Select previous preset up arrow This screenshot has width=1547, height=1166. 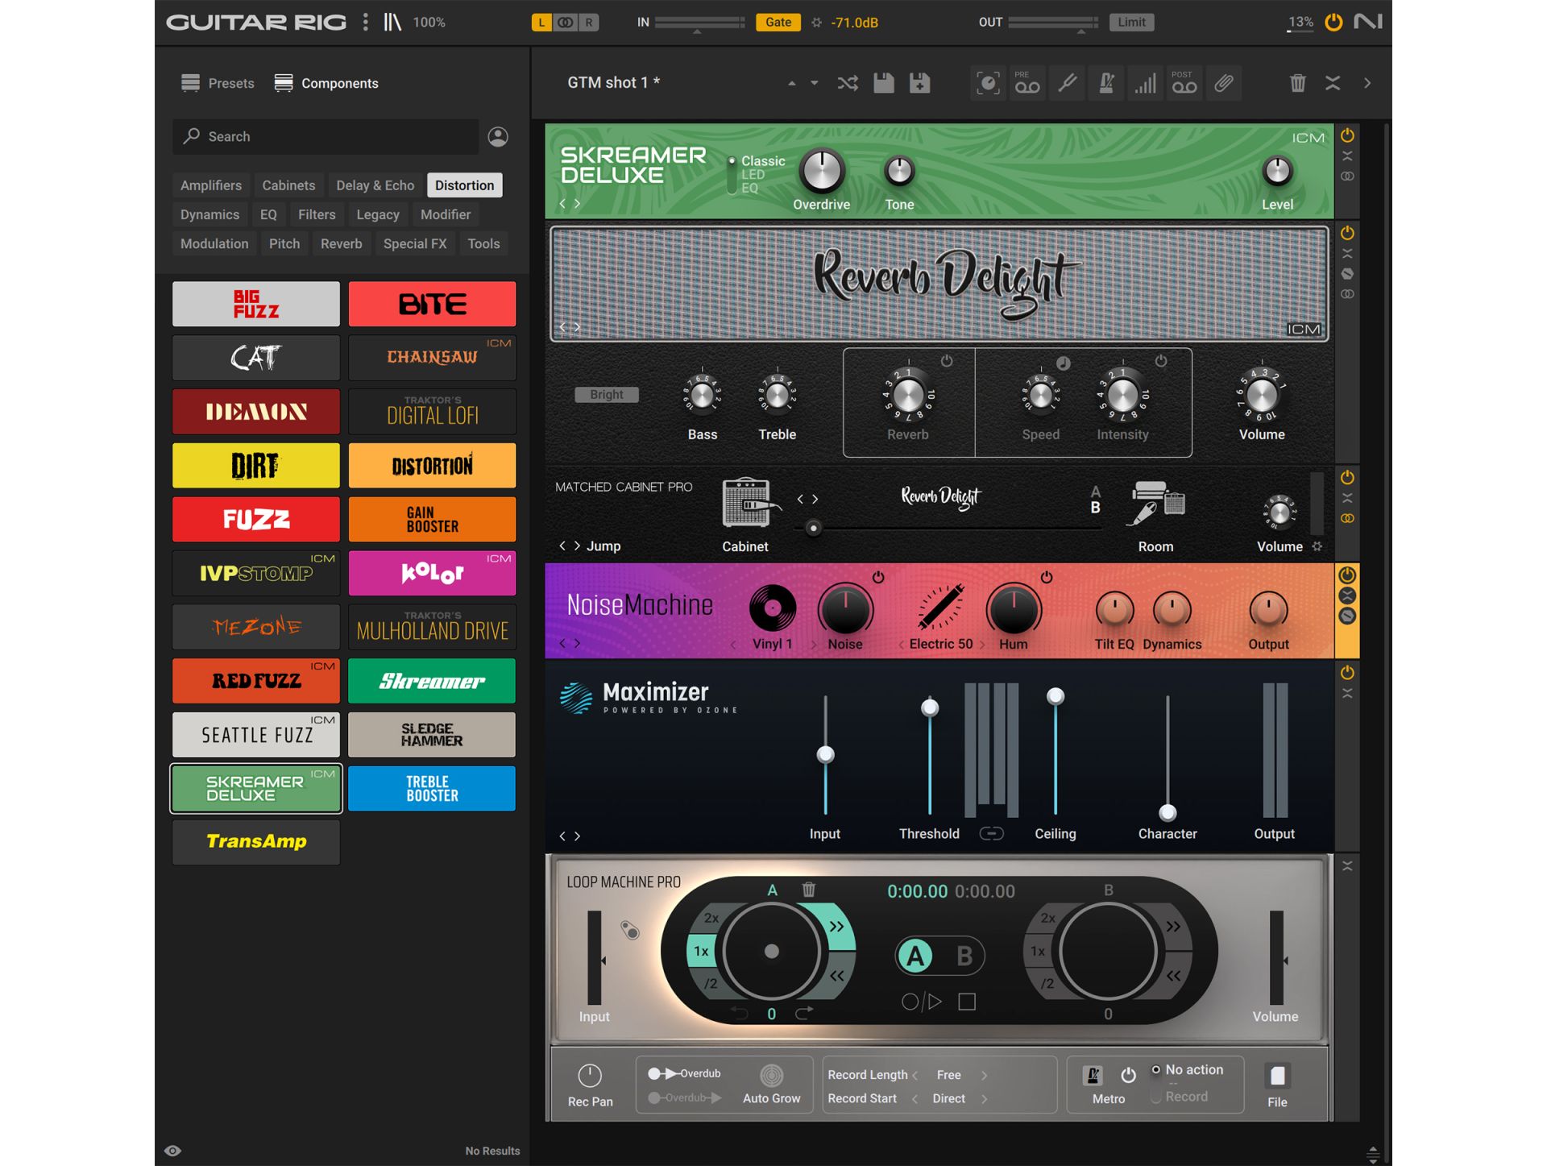pyautogui.click(x=791, y=83)
